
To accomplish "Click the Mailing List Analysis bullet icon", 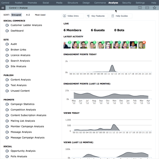I will click(x=7, y=121).
